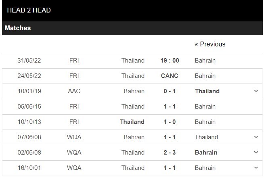Click the bold Thailand home team on 10/10/13
This screenshot has width=264, height=180.
click(x=132, y=122)
